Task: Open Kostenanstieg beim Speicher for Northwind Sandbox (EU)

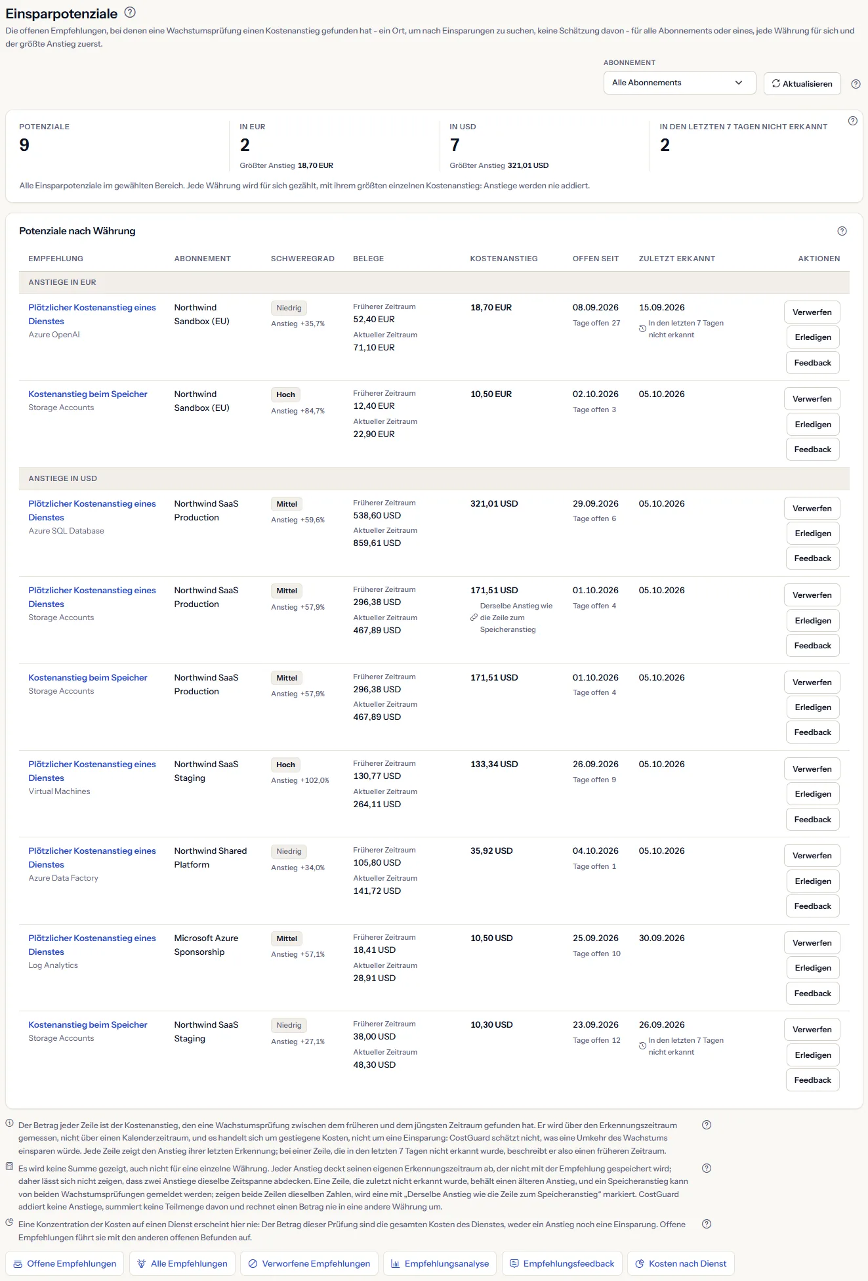Action: pyautogui.click(x=88, y=394)
